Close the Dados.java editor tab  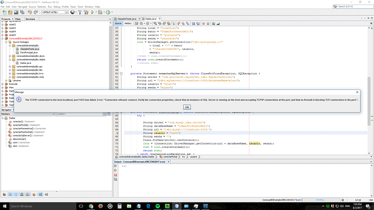pos(159,18)
